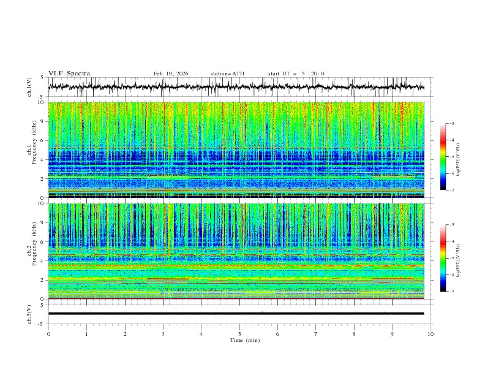The width and height of the screenshot is (485, 375).
Task: Click the start UT time label
Action: (296, 74)
